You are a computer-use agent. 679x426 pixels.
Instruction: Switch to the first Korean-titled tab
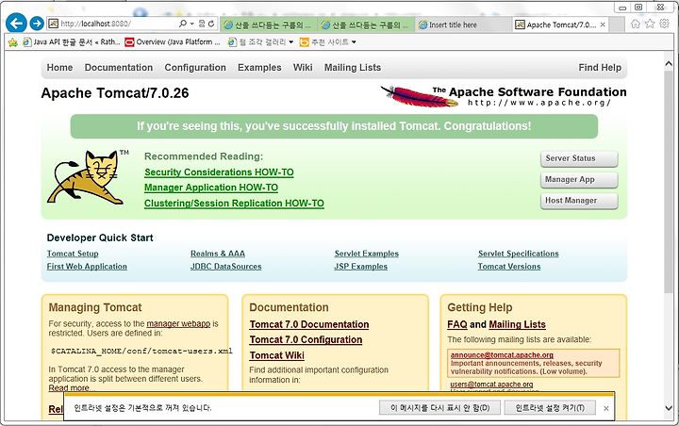pos(269,25)
